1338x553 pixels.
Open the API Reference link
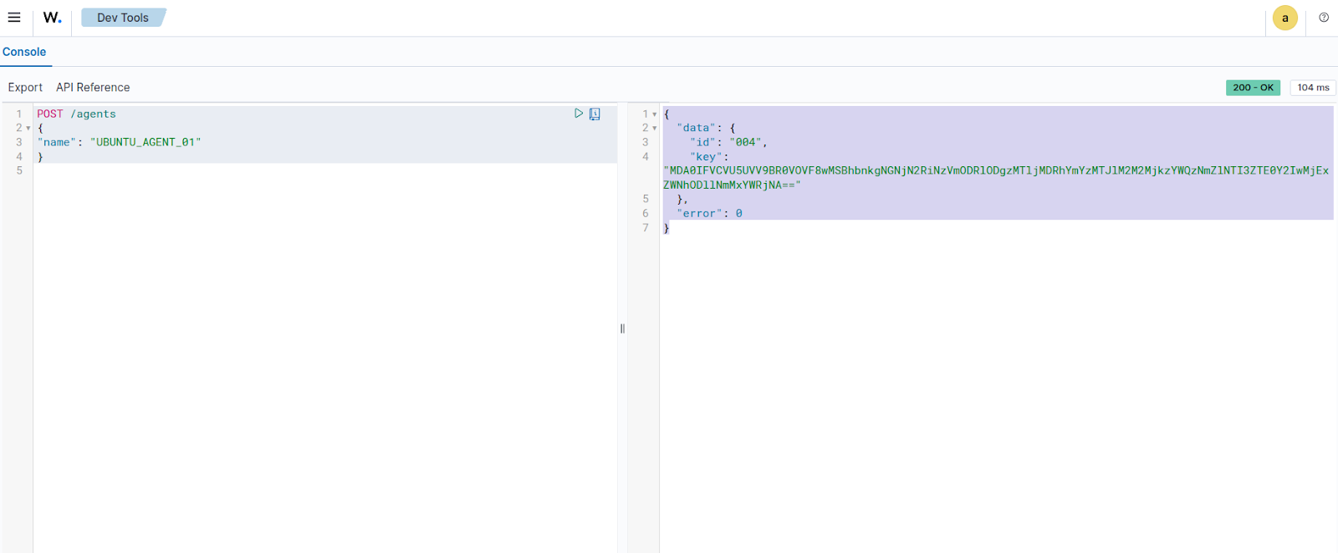93,88
